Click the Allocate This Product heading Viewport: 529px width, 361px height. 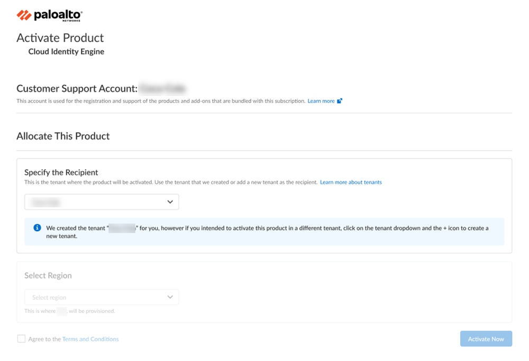(x=63, y=136)
